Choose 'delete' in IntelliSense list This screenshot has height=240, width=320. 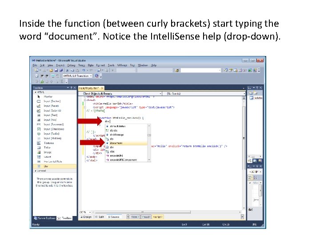coord(126,130)
